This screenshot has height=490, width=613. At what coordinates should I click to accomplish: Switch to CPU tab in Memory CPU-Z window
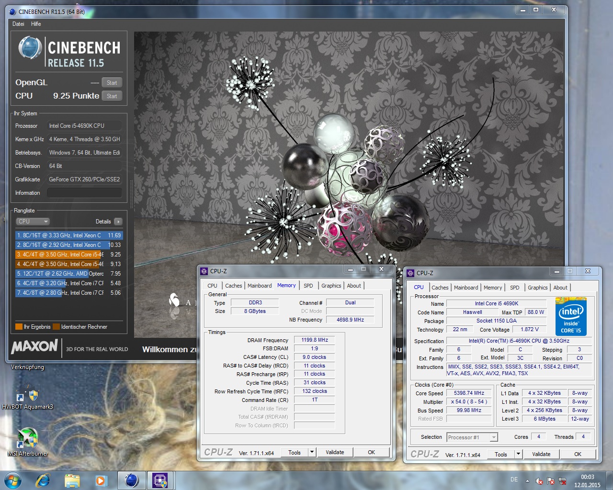click(213, 286)
